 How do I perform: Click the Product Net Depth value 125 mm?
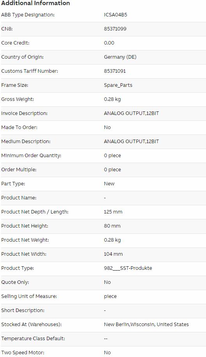(x=113, y=212)
